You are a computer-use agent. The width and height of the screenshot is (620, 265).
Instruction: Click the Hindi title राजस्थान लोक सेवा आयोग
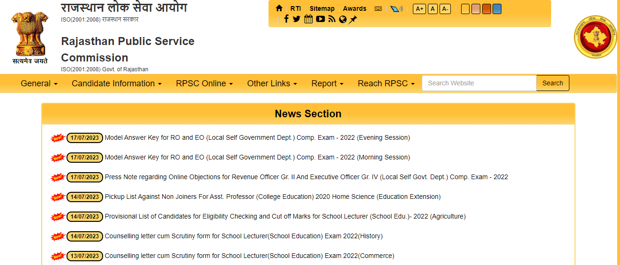pos(124,8)
